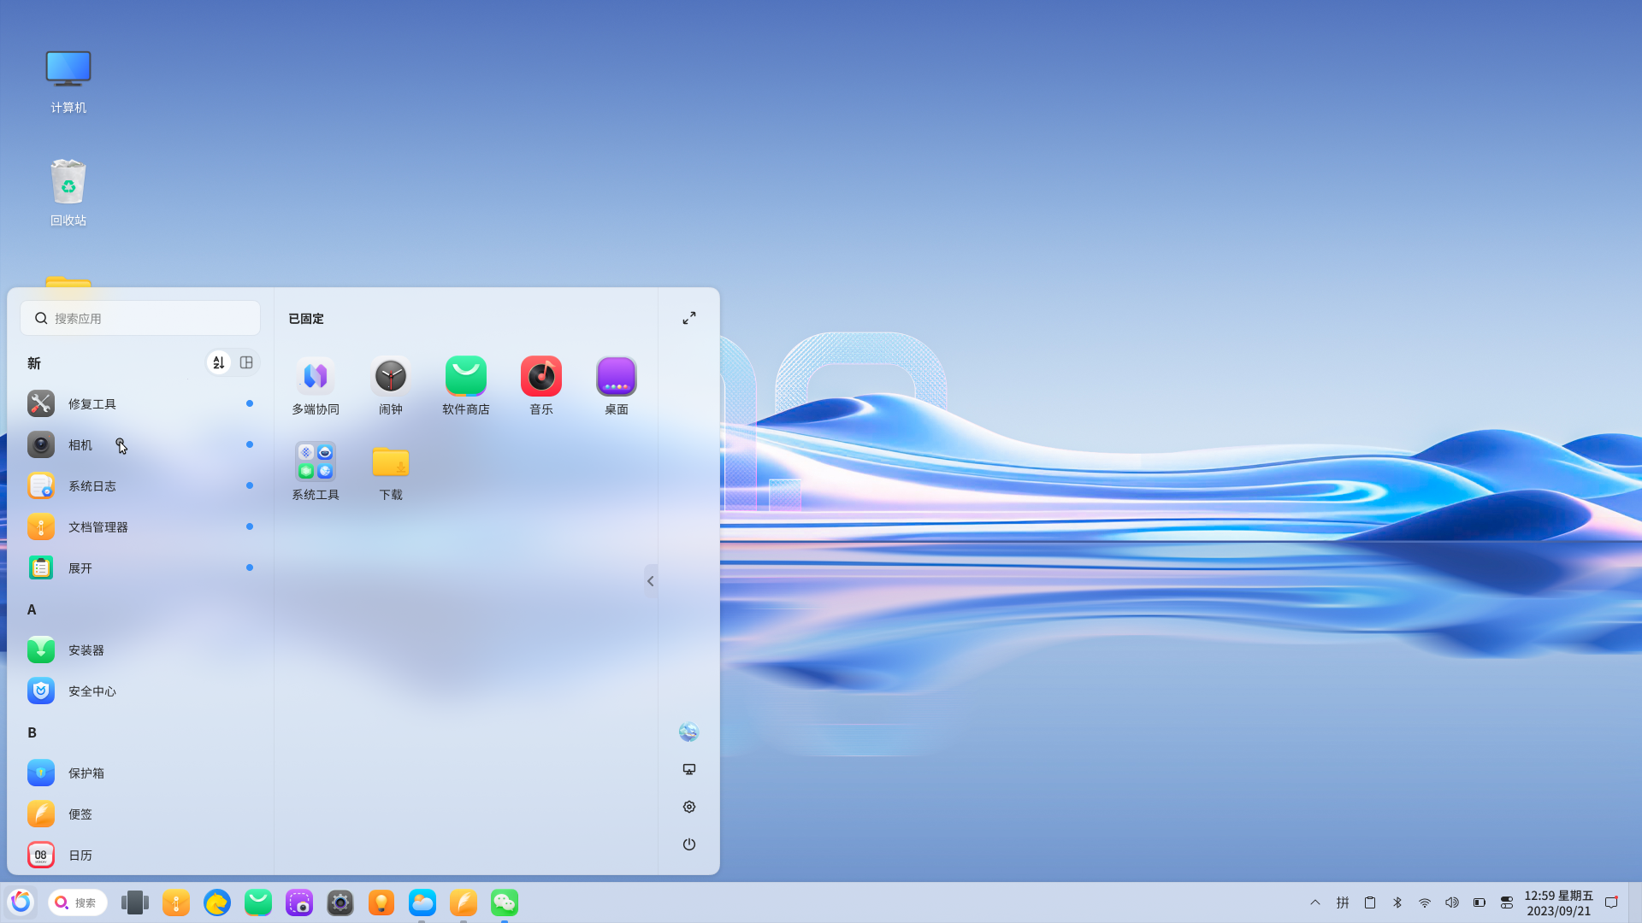The image size is (1642, 923).
Task: Collapse the pinned panel with chevron arrow
Action: pos(650,581)
